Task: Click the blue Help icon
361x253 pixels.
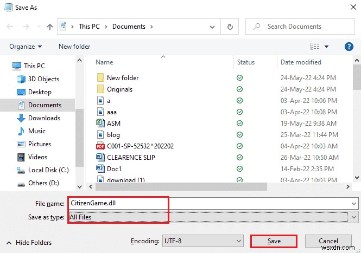Action: (349, 47)
